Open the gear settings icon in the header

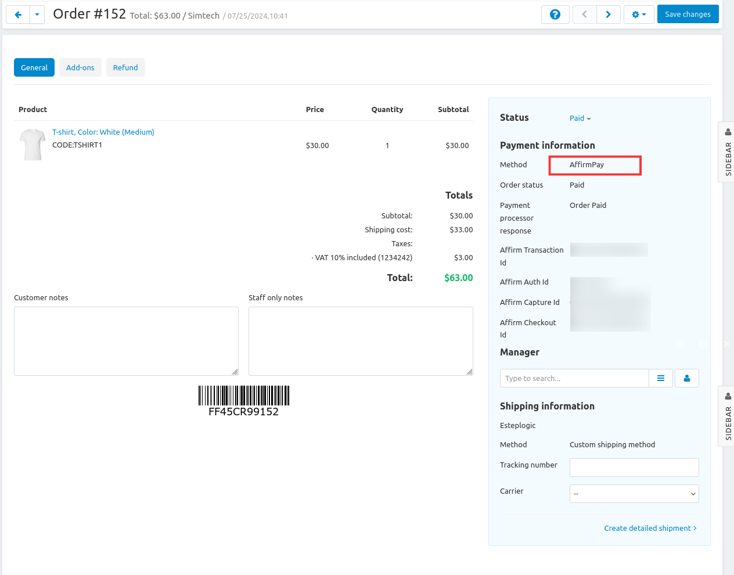tap(639, 14)
